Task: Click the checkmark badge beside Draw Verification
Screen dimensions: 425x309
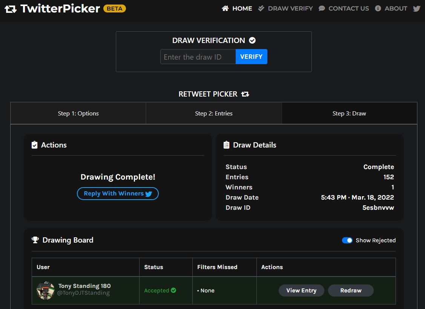Action: pyautogui.click(x=252, y=40)
